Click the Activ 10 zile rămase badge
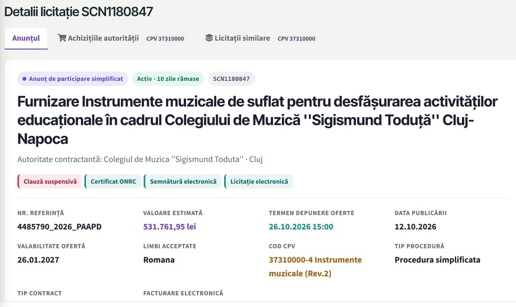Screen dimensions: 516x307 [168, 79]
